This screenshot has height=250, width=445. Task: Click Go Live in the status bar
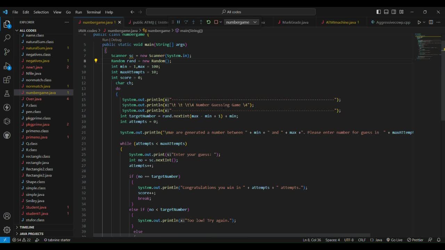click(x=394, y=240)
